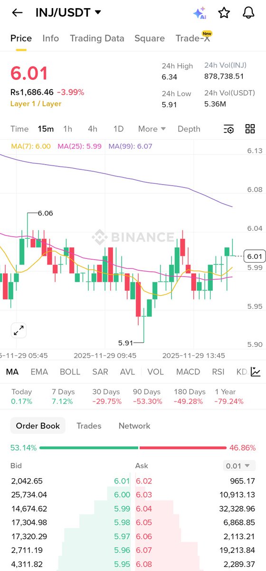
Task: Open the Square tab
Action: [150, 39]
